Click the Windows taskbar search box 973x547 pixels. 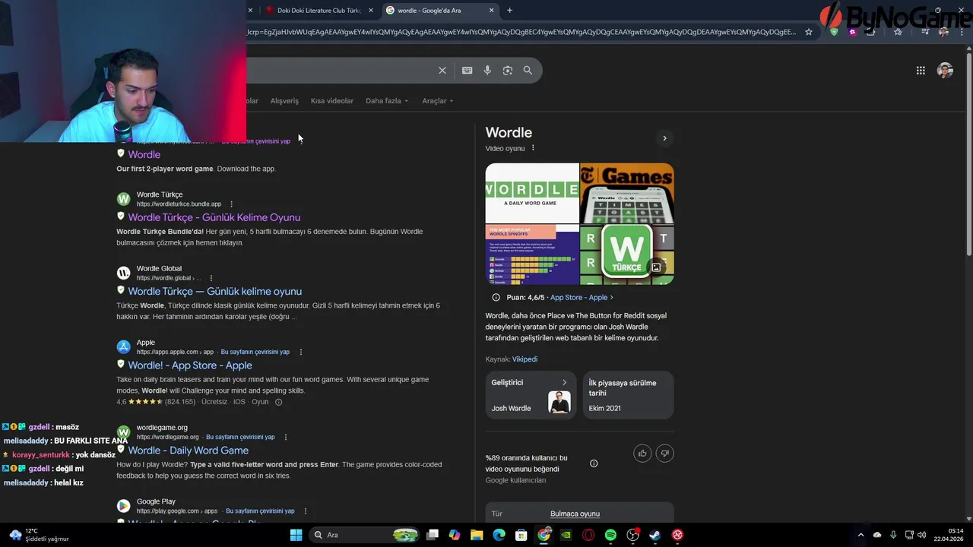point(365,535)
